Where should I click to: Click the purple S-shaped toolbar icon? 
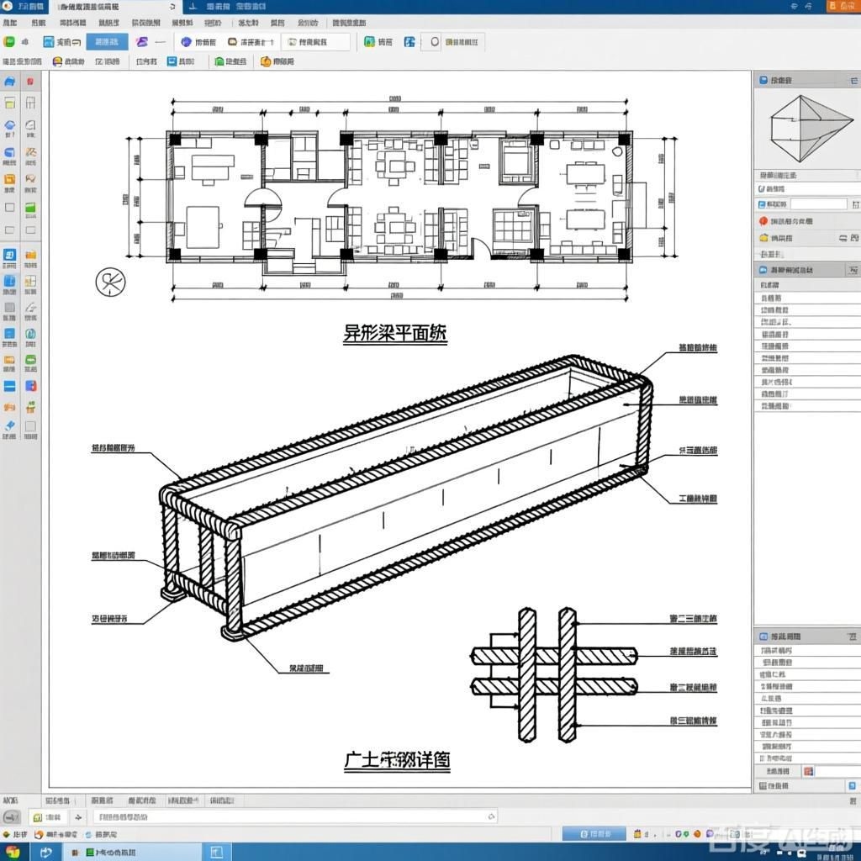click(141, 41)
